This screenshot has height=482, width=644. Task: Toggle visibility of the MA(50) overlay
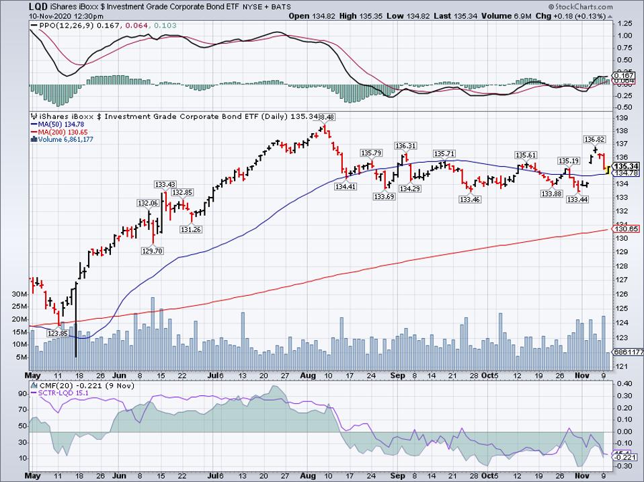pyautogui.click(x=54, y=124)
